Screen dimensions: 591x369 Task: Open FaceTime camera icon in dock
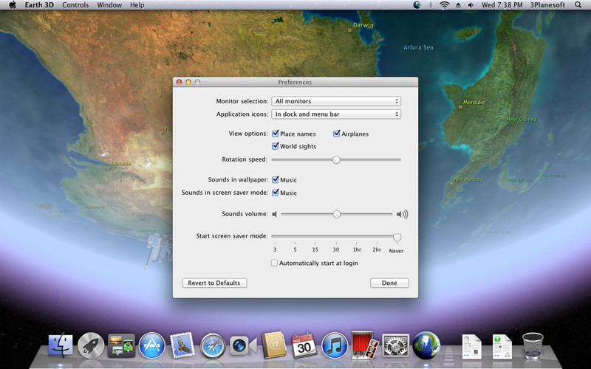243,345
